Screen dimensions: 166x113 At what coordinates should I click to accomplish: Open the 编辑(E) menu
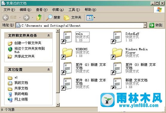pos(25,10)
